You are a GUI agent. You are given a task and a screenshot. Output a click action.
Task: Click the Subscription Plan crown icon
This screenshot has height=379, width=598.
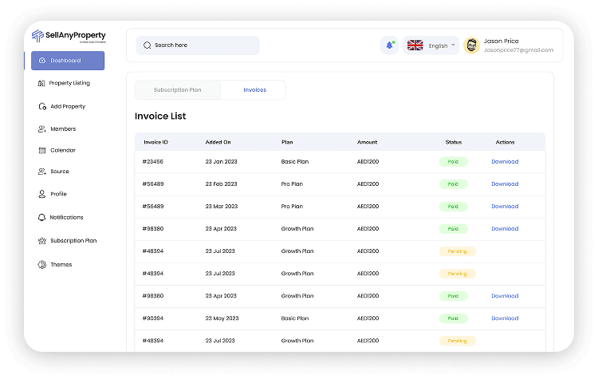pyautogui.click(x=42, y=241)
